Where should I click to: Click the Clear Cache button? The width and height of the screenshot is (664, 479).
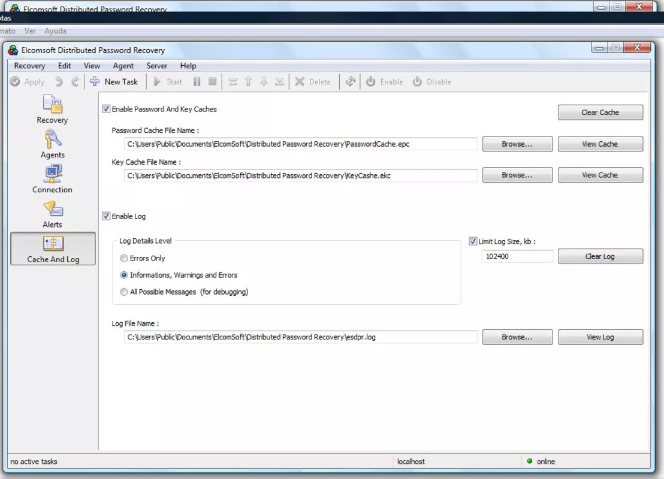pos(600,112)
